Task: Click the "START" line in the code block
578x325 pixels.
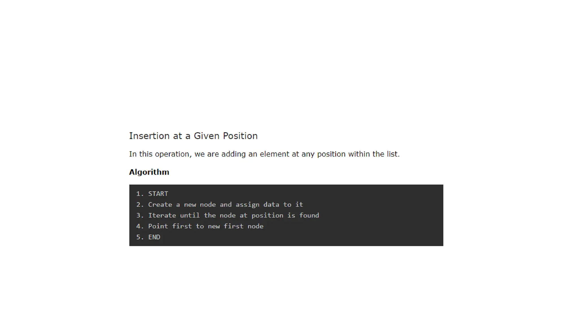Action: coord(158,194)
